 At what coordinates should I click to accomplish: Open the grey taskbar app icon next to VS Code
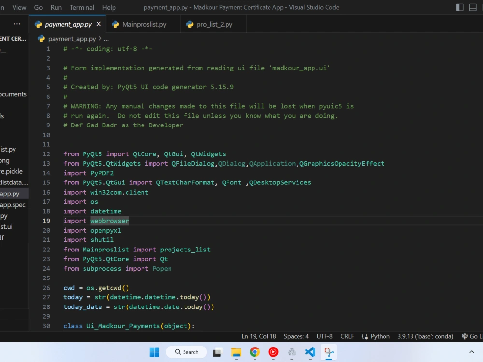tap(292, 352)
